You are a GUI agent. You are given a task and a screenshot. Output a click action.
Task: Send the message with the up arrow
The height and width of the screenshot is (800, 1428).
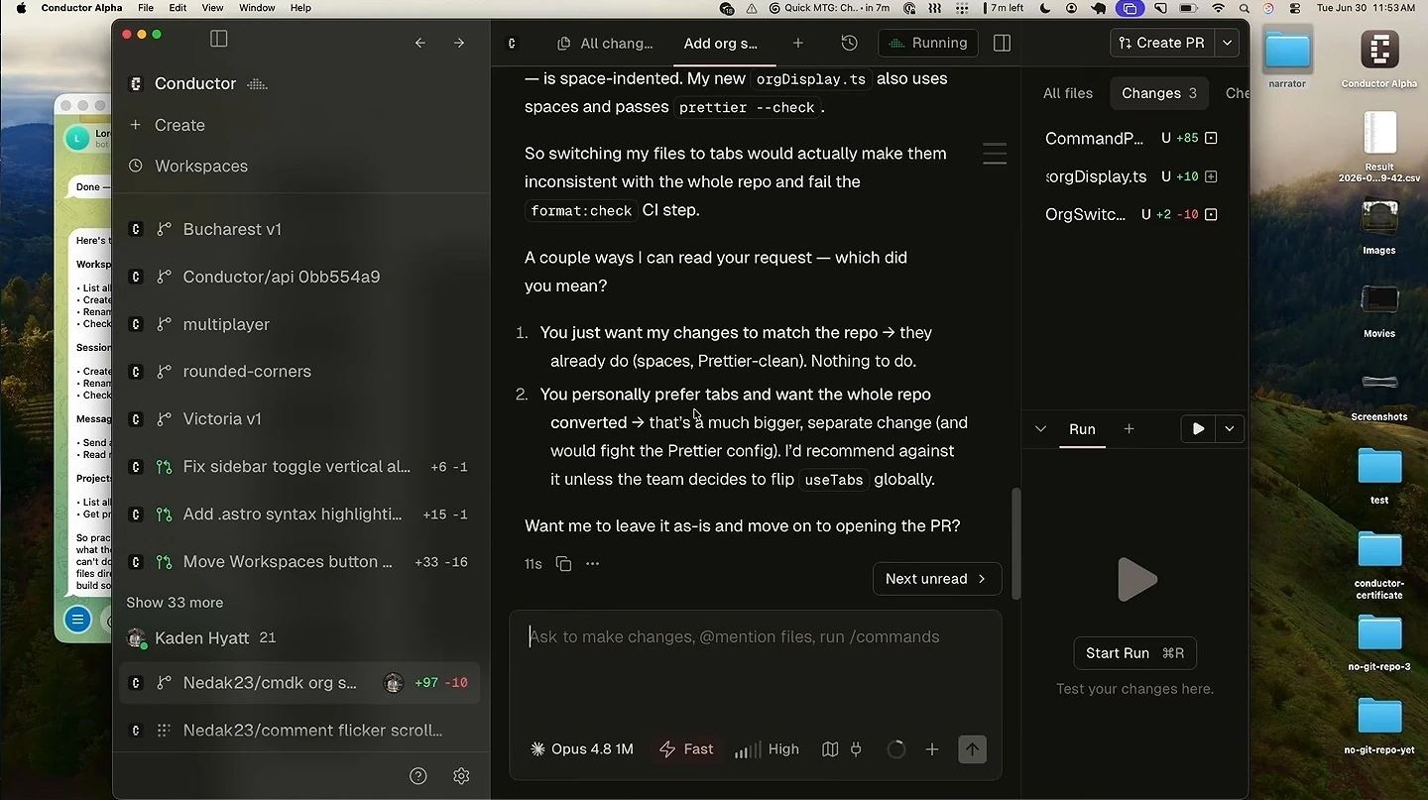972,749
